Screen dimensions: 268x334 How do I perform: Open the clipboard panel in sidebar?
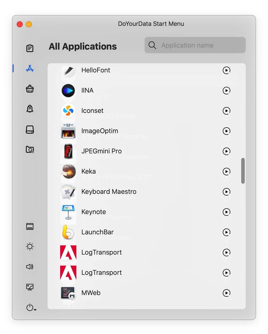pos(30,48)
